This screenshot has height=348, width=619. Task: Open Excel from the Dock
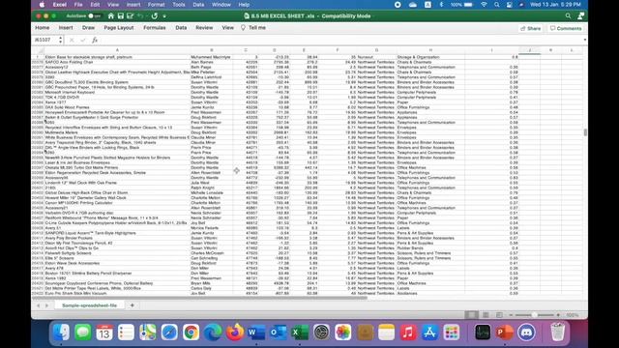(x=300, y=333)
